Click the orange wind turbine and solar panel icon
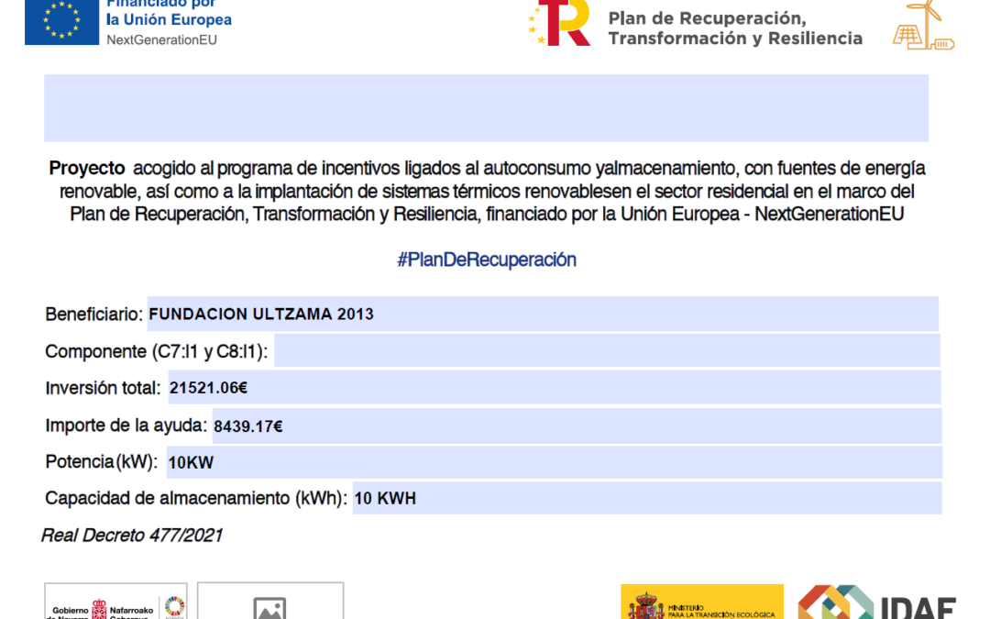The width and height of the screenshot is (990, 619). click(923, 26)
